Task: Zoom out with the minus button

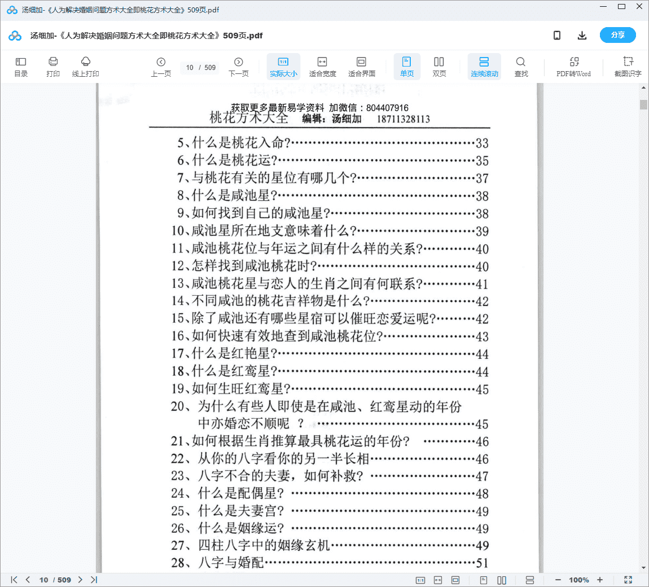Action: 558,580
